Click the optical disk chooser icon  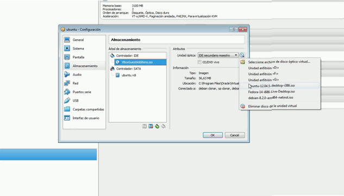point(242,55)
